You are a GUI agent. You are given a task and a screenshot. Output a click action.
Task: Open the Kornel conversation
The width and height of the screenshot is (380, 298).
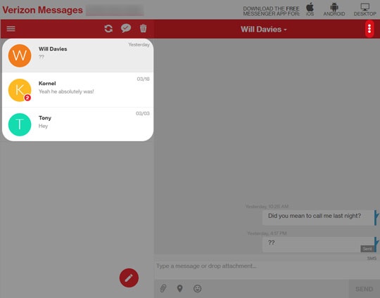[77, 90]
